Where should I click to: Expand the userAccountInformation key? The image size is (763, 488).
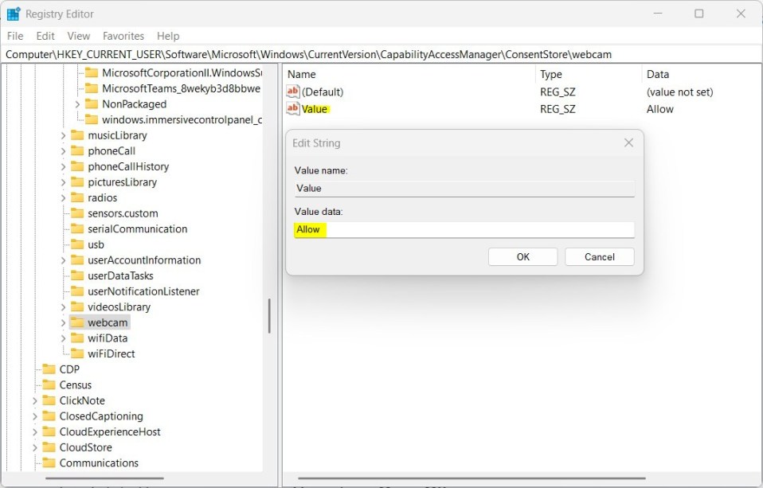63,260
